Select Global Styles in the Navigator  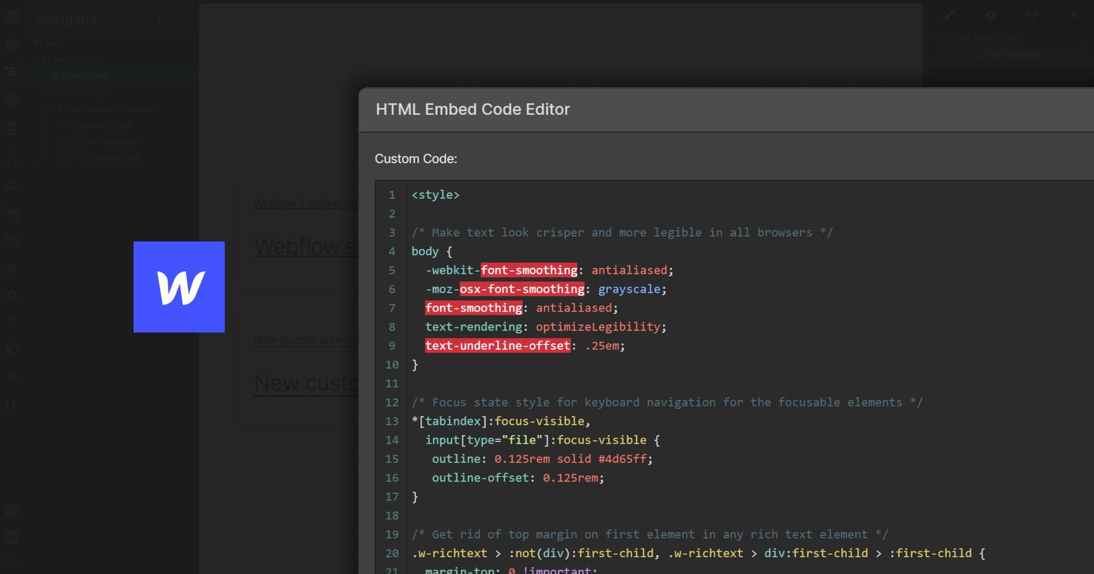pyautogui.click(x=85, y=76)
